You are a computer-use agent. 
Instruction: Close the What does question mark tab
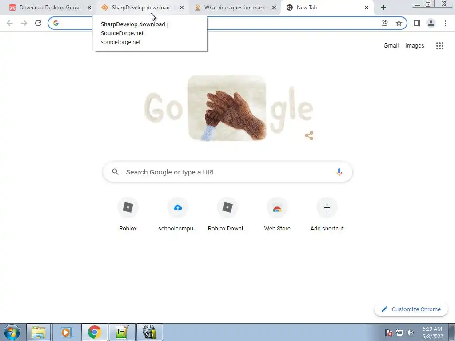point(274,8)
